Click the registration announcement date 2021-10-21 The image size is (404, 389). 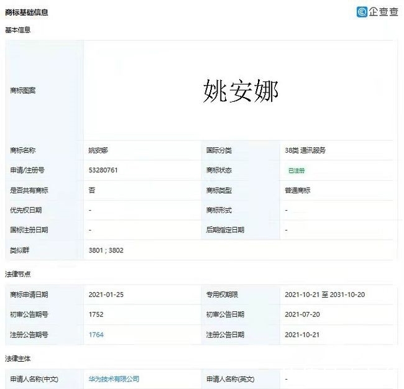302,335
